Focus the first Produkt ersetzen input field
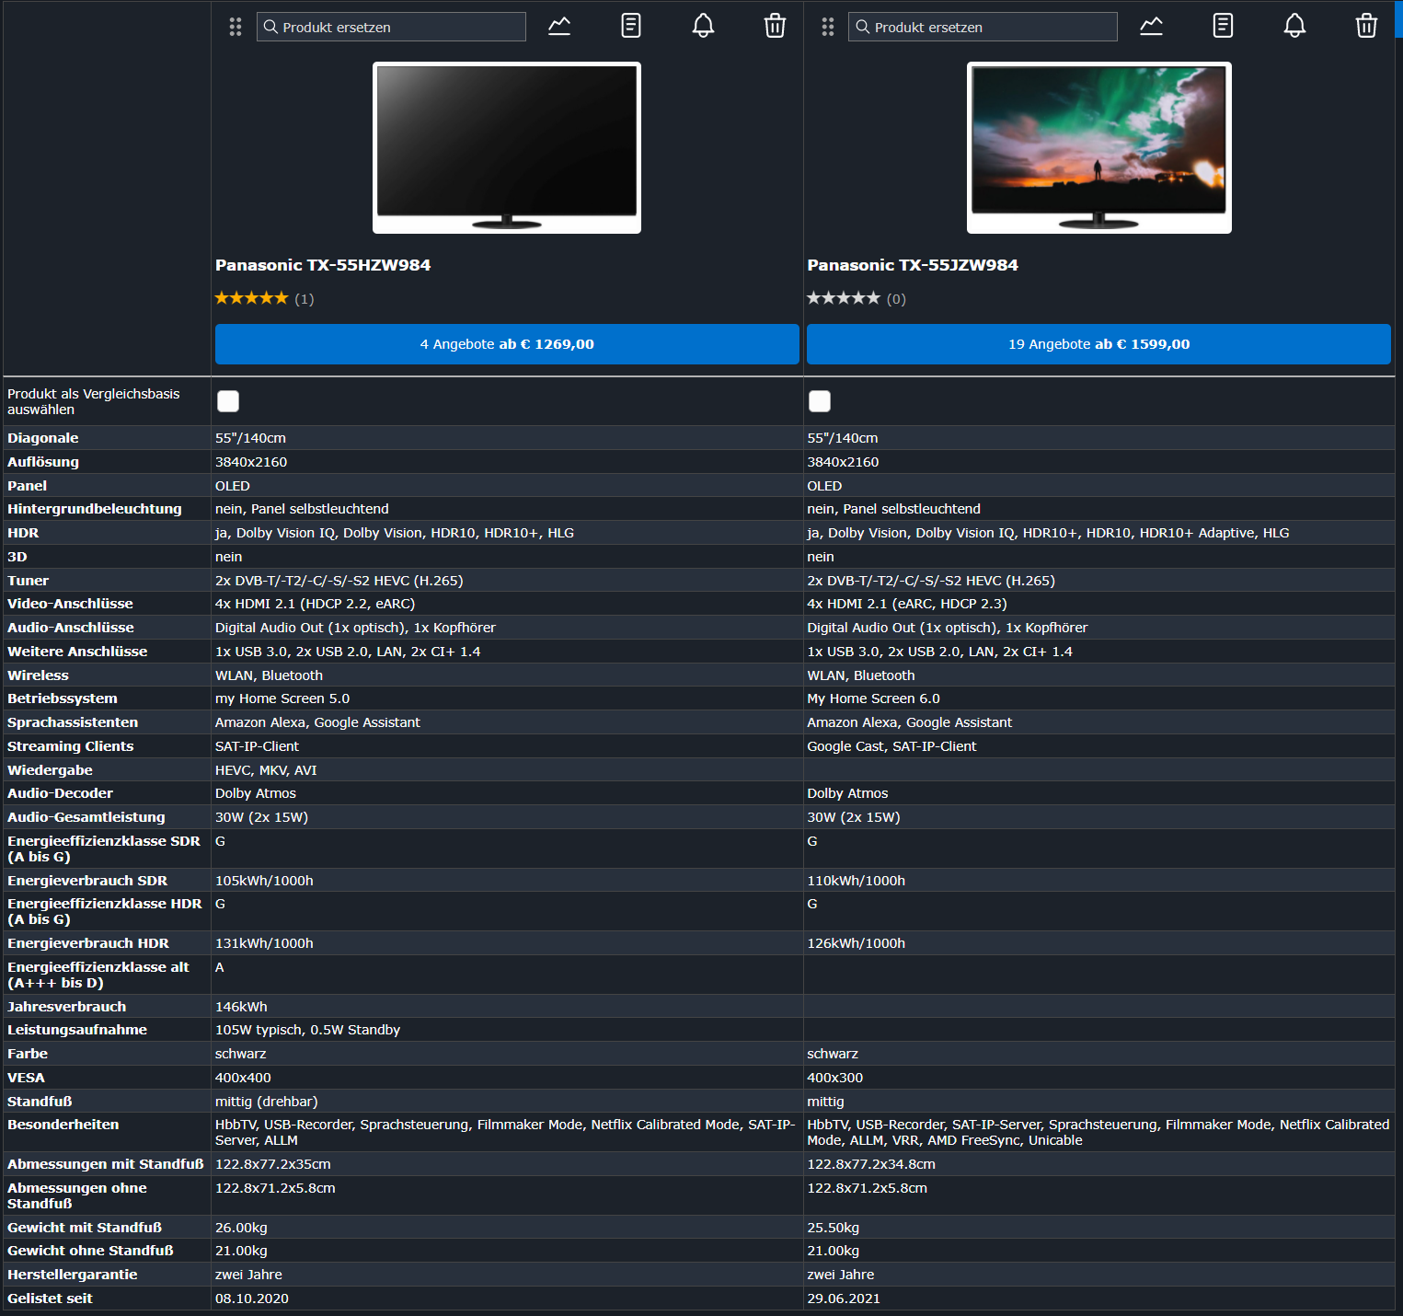 391,27
